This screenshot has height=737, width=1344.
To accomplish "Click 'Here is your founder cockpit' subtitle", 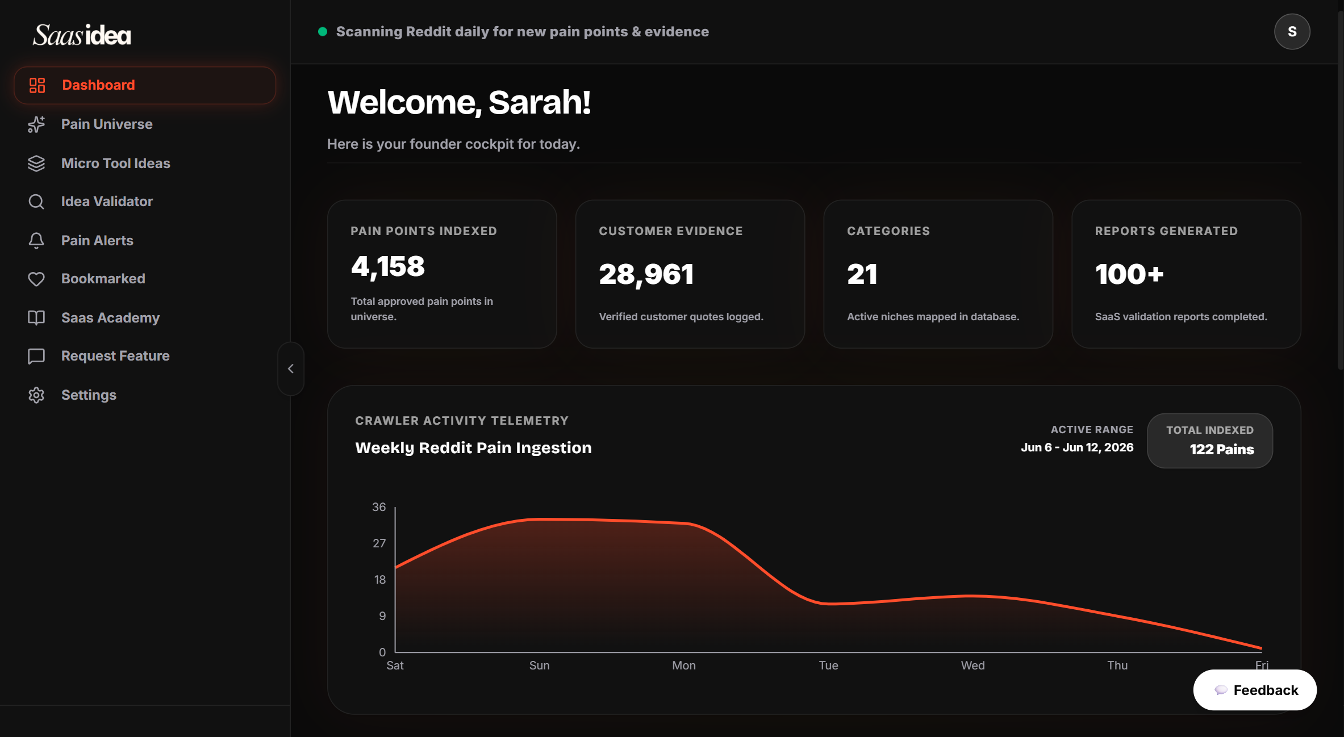I will [453, 144].
